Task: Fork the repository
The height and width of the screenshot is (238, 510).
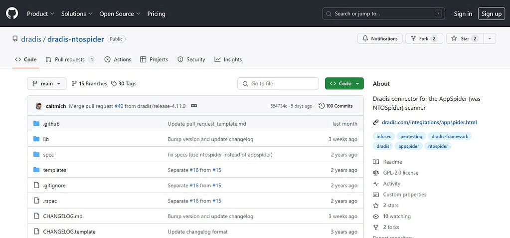Action: click(x=424, y=38)
